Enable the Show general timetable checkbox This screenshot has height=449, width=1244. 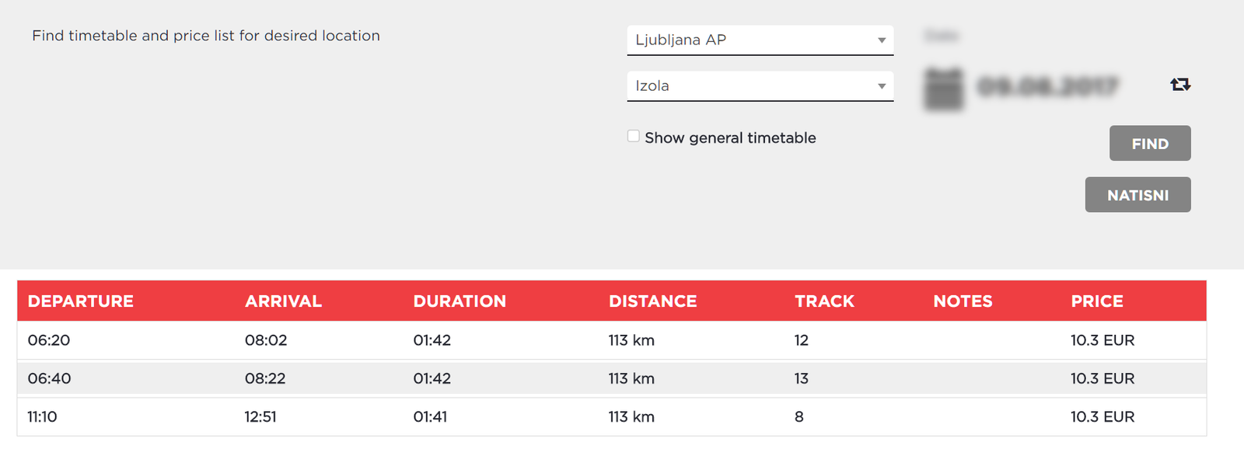coord(633,135)
